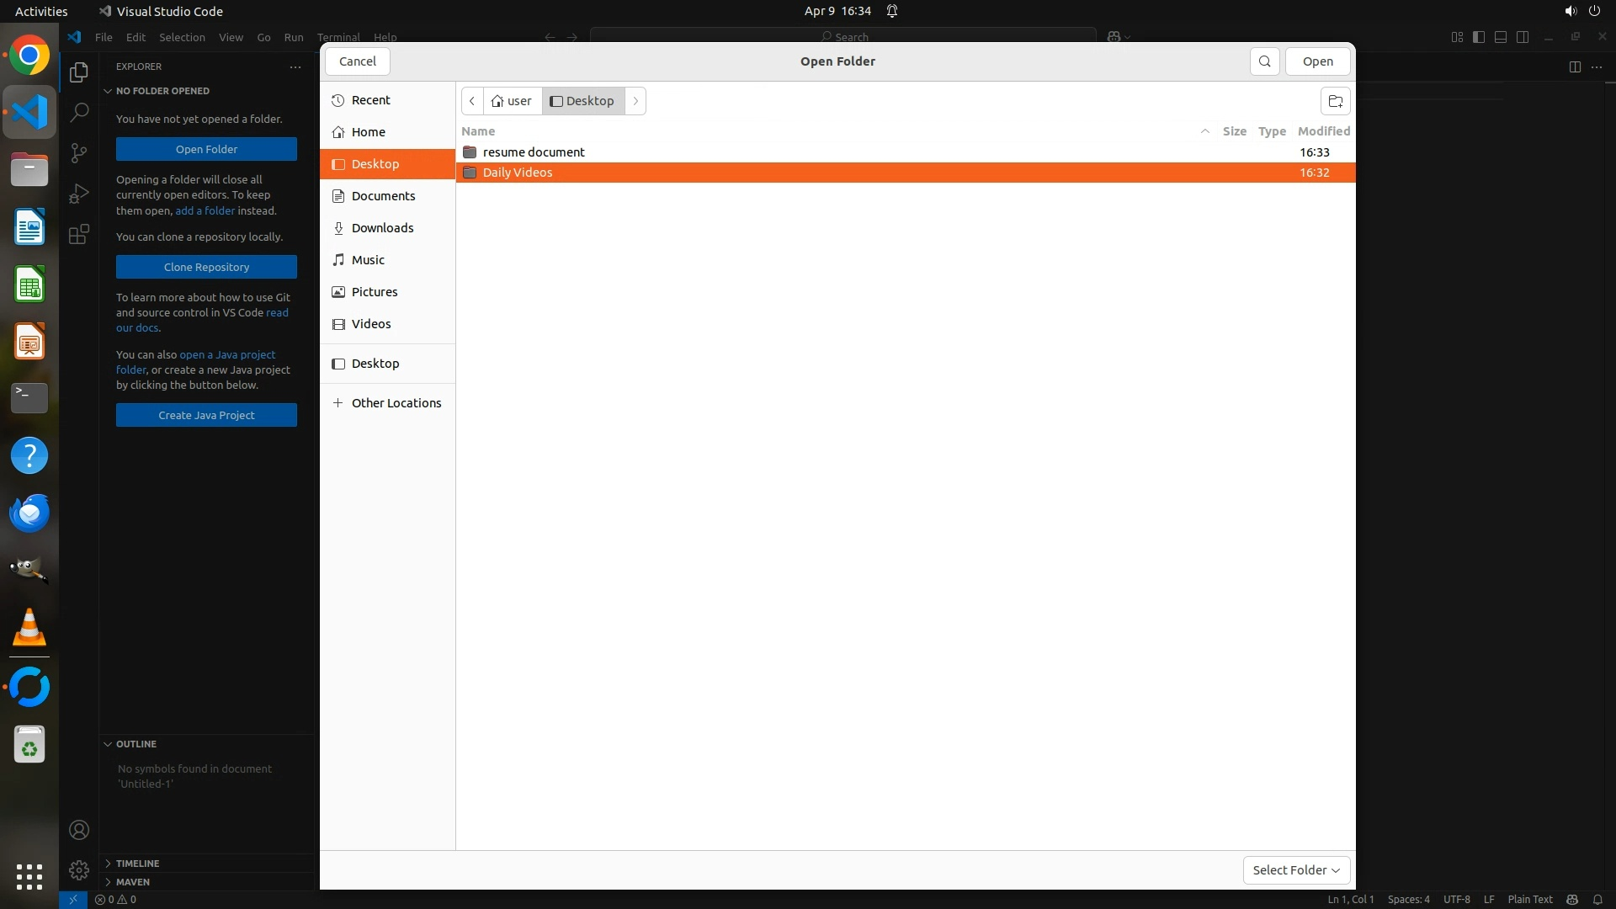Select Downloads in the dialog sidebar

(x=382, y=228)
